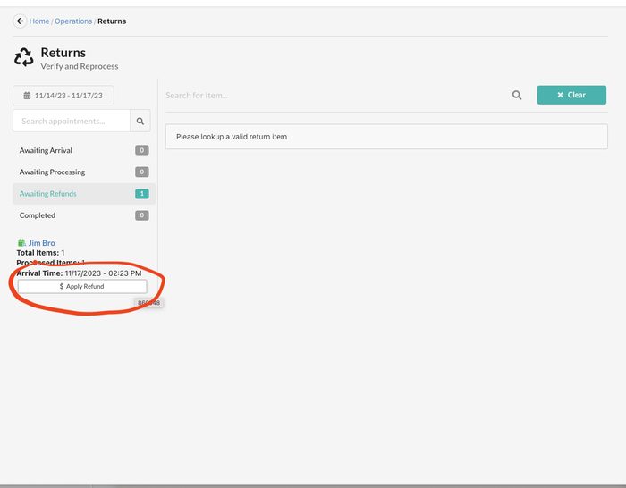Click the Completed count badge

click(141, 215)
